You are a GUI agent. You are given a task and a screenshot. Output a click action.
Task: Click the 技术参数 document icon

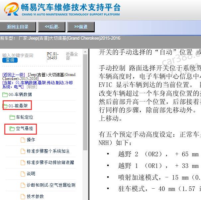23,196
